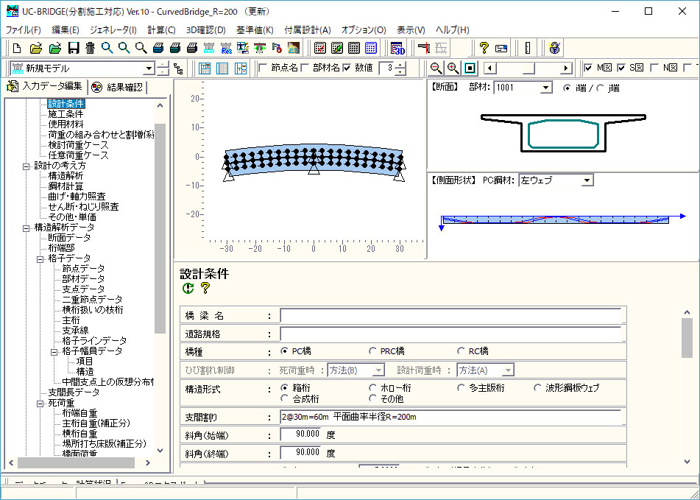Collapse the 構造解析データ tree node
Viewport: 700px width, 500px height.
click(26, 228)
